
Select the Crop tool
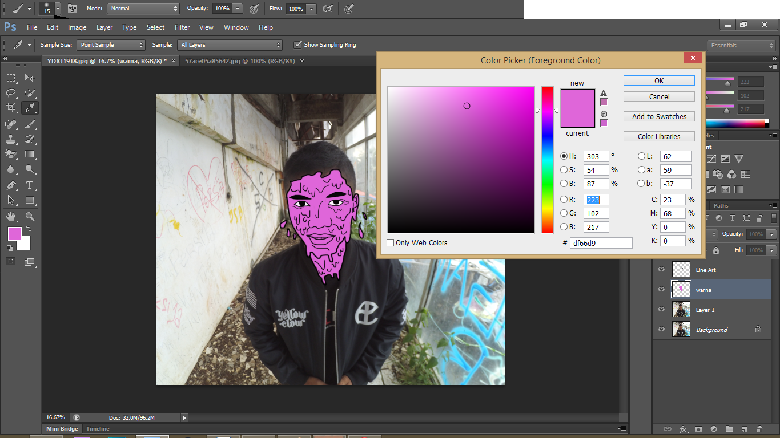(10, 107)
